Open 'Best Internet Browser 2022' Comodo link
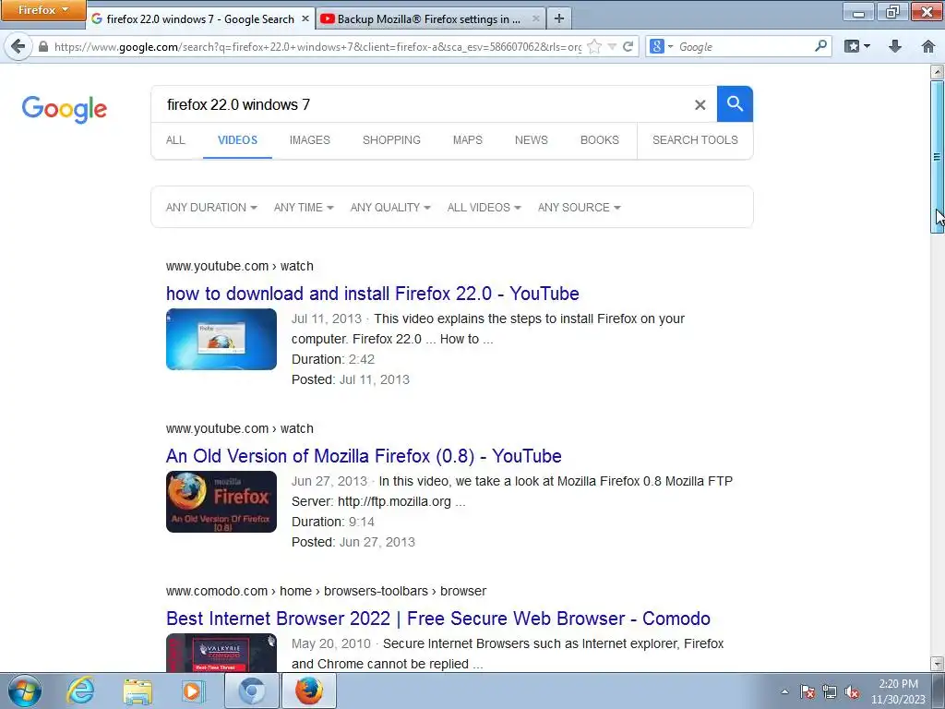This screenshot has height=709, width=945. click(x=438, y=619)
